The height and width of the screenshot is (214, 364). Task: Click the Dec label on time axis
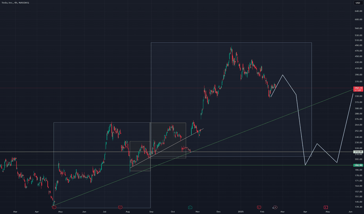218,211
